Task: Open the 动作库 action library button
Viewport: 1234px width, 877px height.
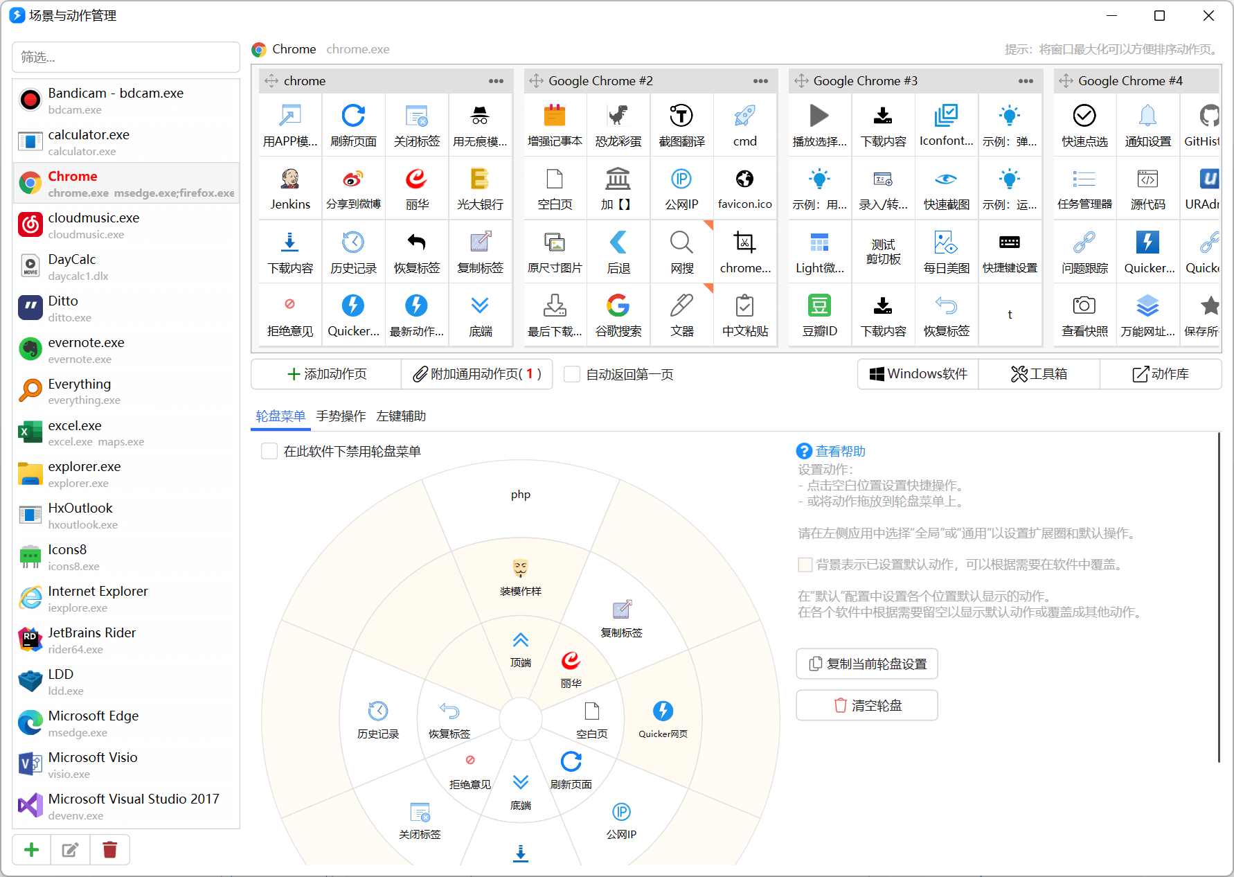Action: coord(1161,374)
